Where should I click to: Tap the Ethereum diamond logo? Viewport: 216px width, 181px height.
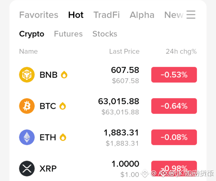pos(27,137)
